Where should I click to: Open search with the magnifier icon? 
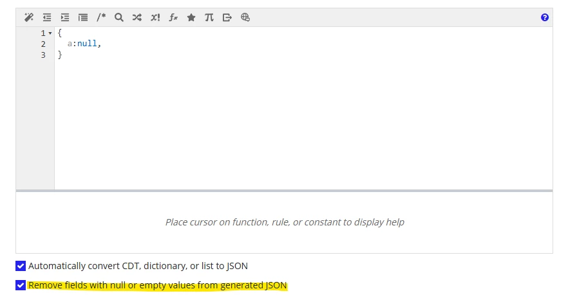118,17
